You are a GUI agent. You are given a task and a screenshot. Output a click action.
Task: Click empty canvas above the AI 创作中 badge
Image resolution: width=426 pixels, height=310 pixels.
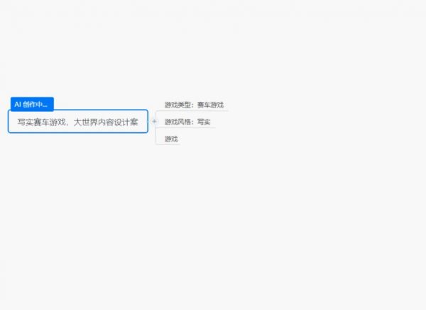pyautogui.click(x=32, y=57)
